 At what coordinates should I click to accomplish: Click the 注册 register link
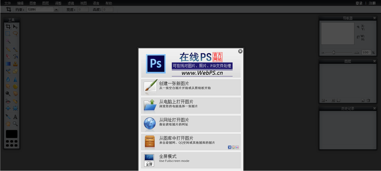click(372, 3)
